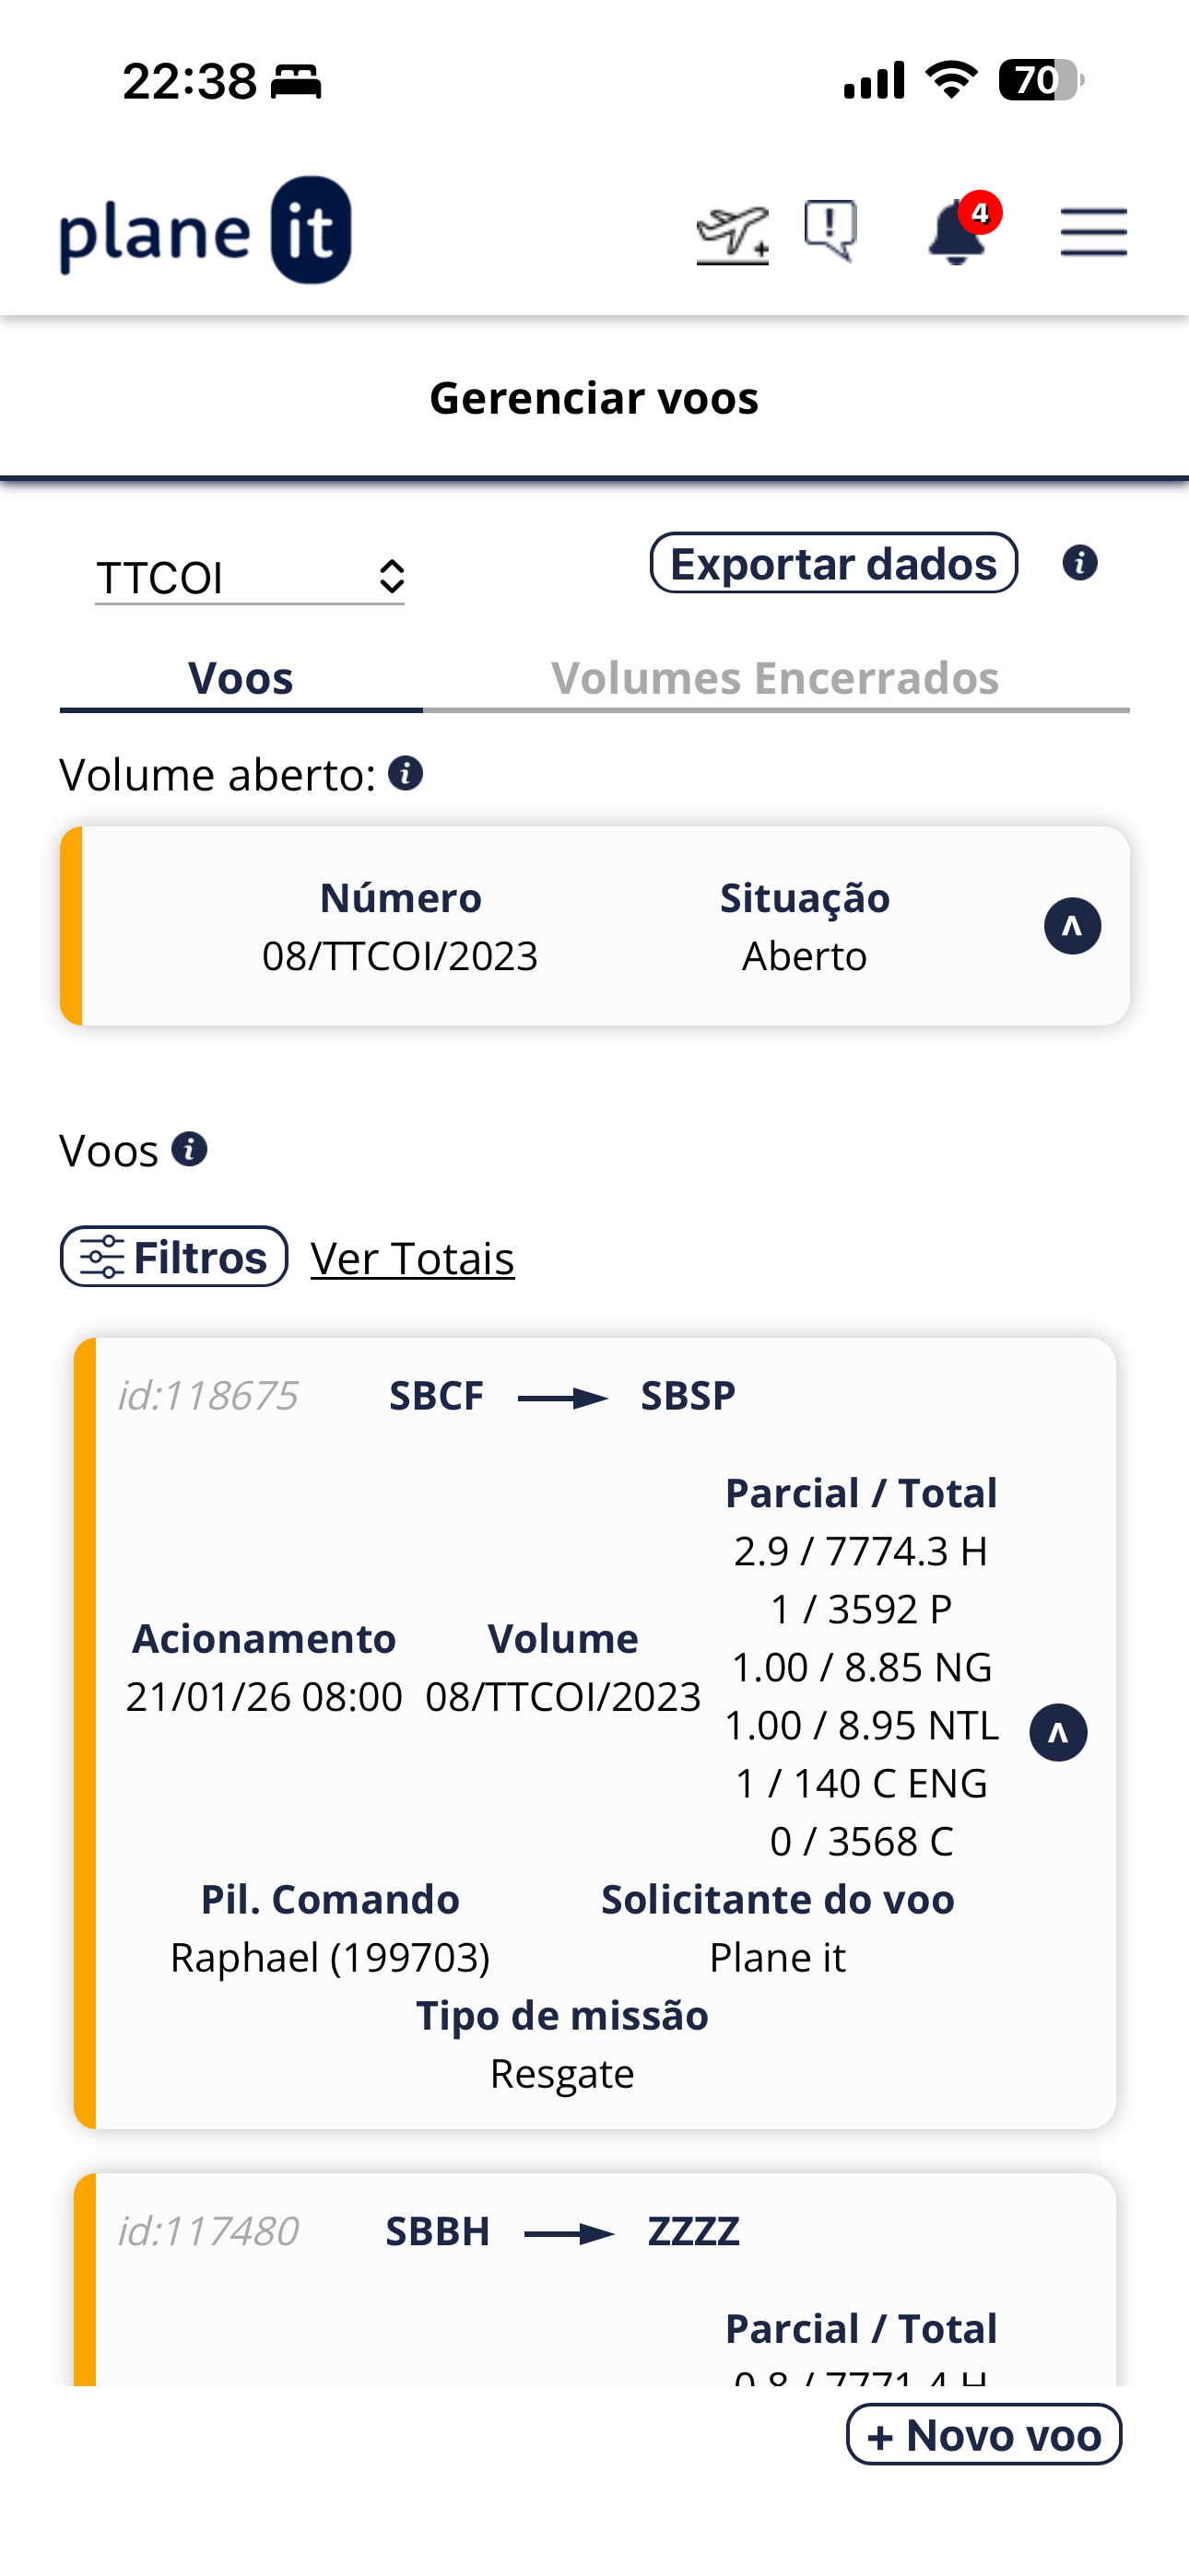The height and width of the screenshot is (2576, 1189).
Task: Follow the Ver Totais link
Action: coord(412,1258)
